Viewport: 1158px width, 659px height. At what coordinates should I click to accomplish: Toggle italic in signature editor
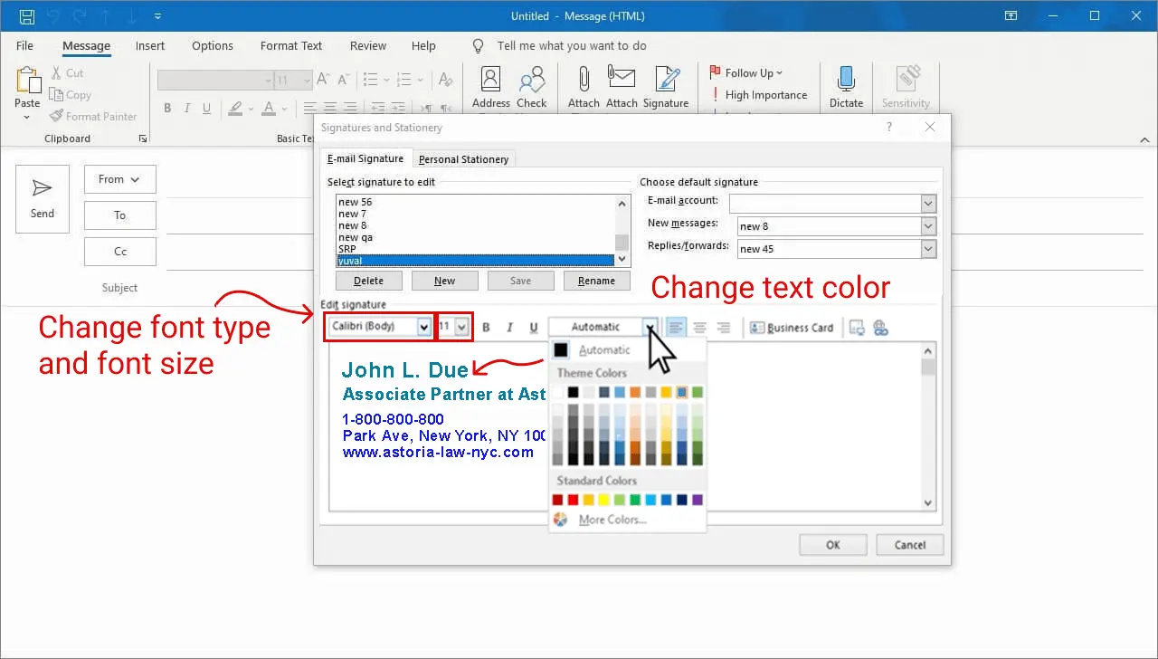point(509,328)
